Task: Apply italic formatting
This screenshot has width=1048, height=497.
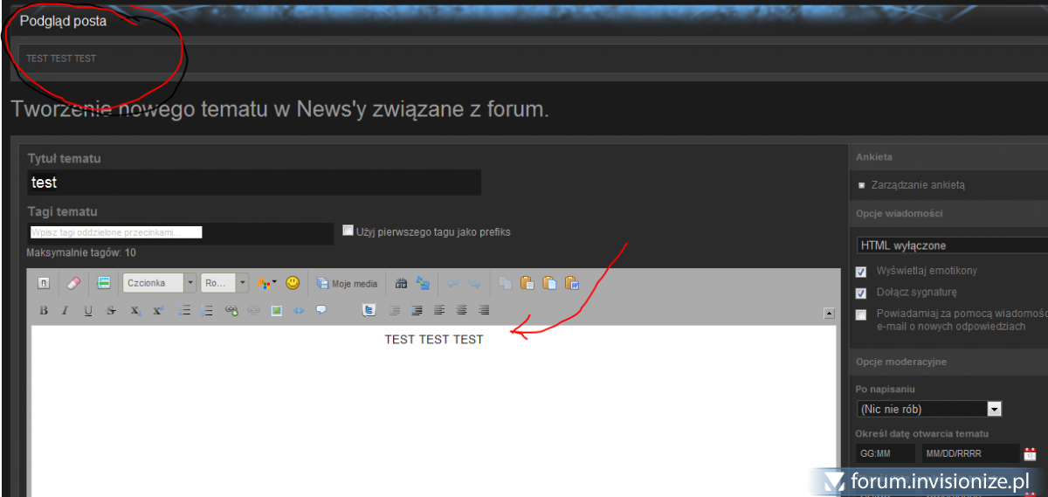Action: pyautogui.click(x=65, y=310)
